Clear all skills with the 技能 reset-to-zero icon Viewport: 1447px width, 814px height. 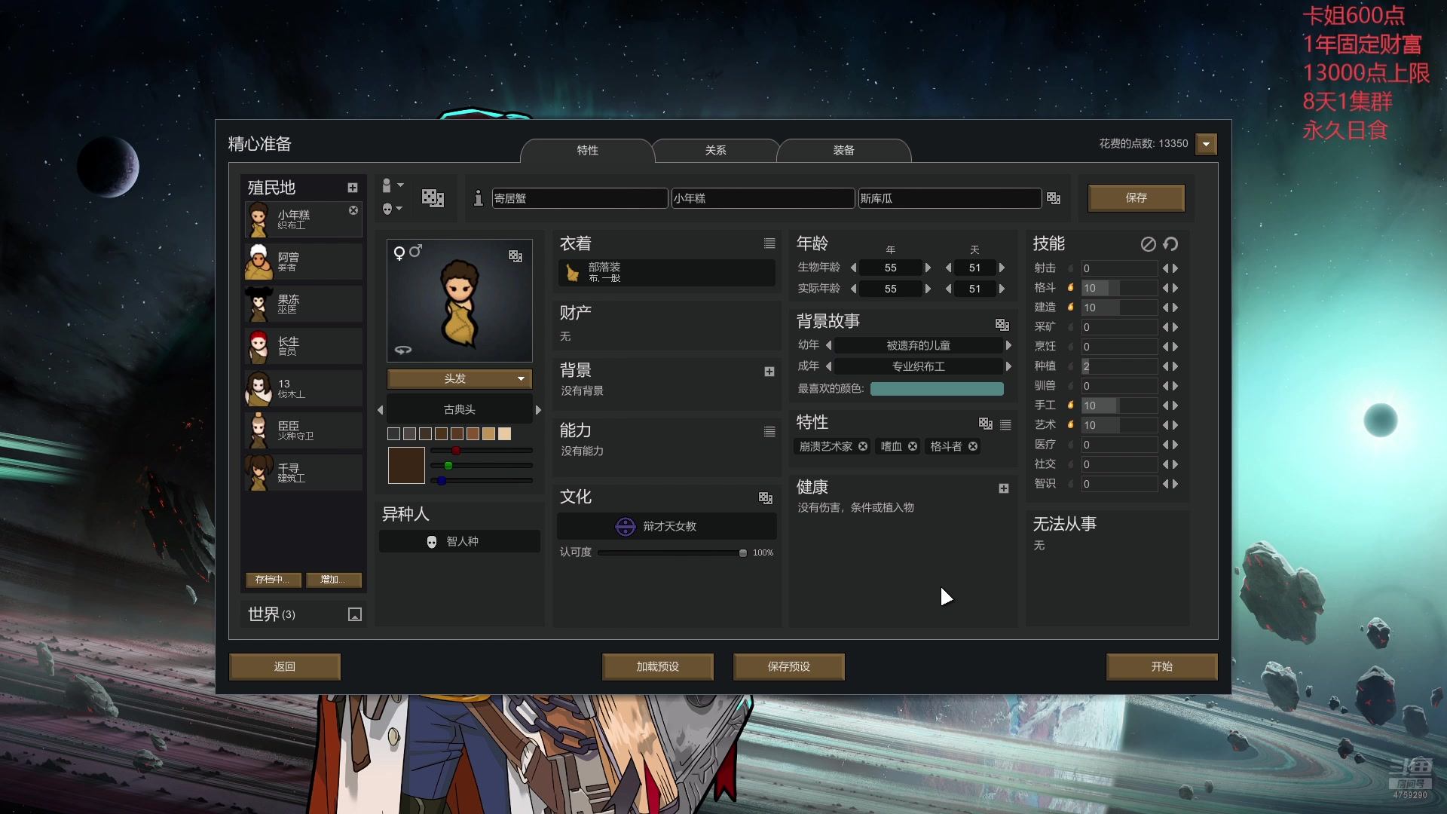1148,243
